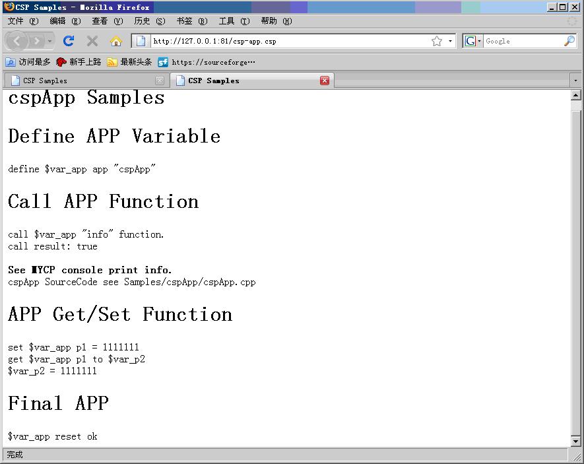Viewport: 584px width, 464px height.
Task: Open the 书签 (Bookmarks) menu
Action: [191, 21]
